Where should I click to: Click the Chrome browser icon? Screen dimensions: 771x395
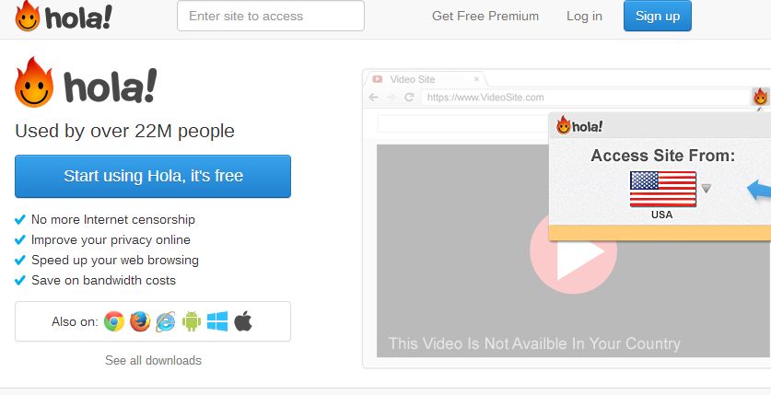tap(114, 321)
